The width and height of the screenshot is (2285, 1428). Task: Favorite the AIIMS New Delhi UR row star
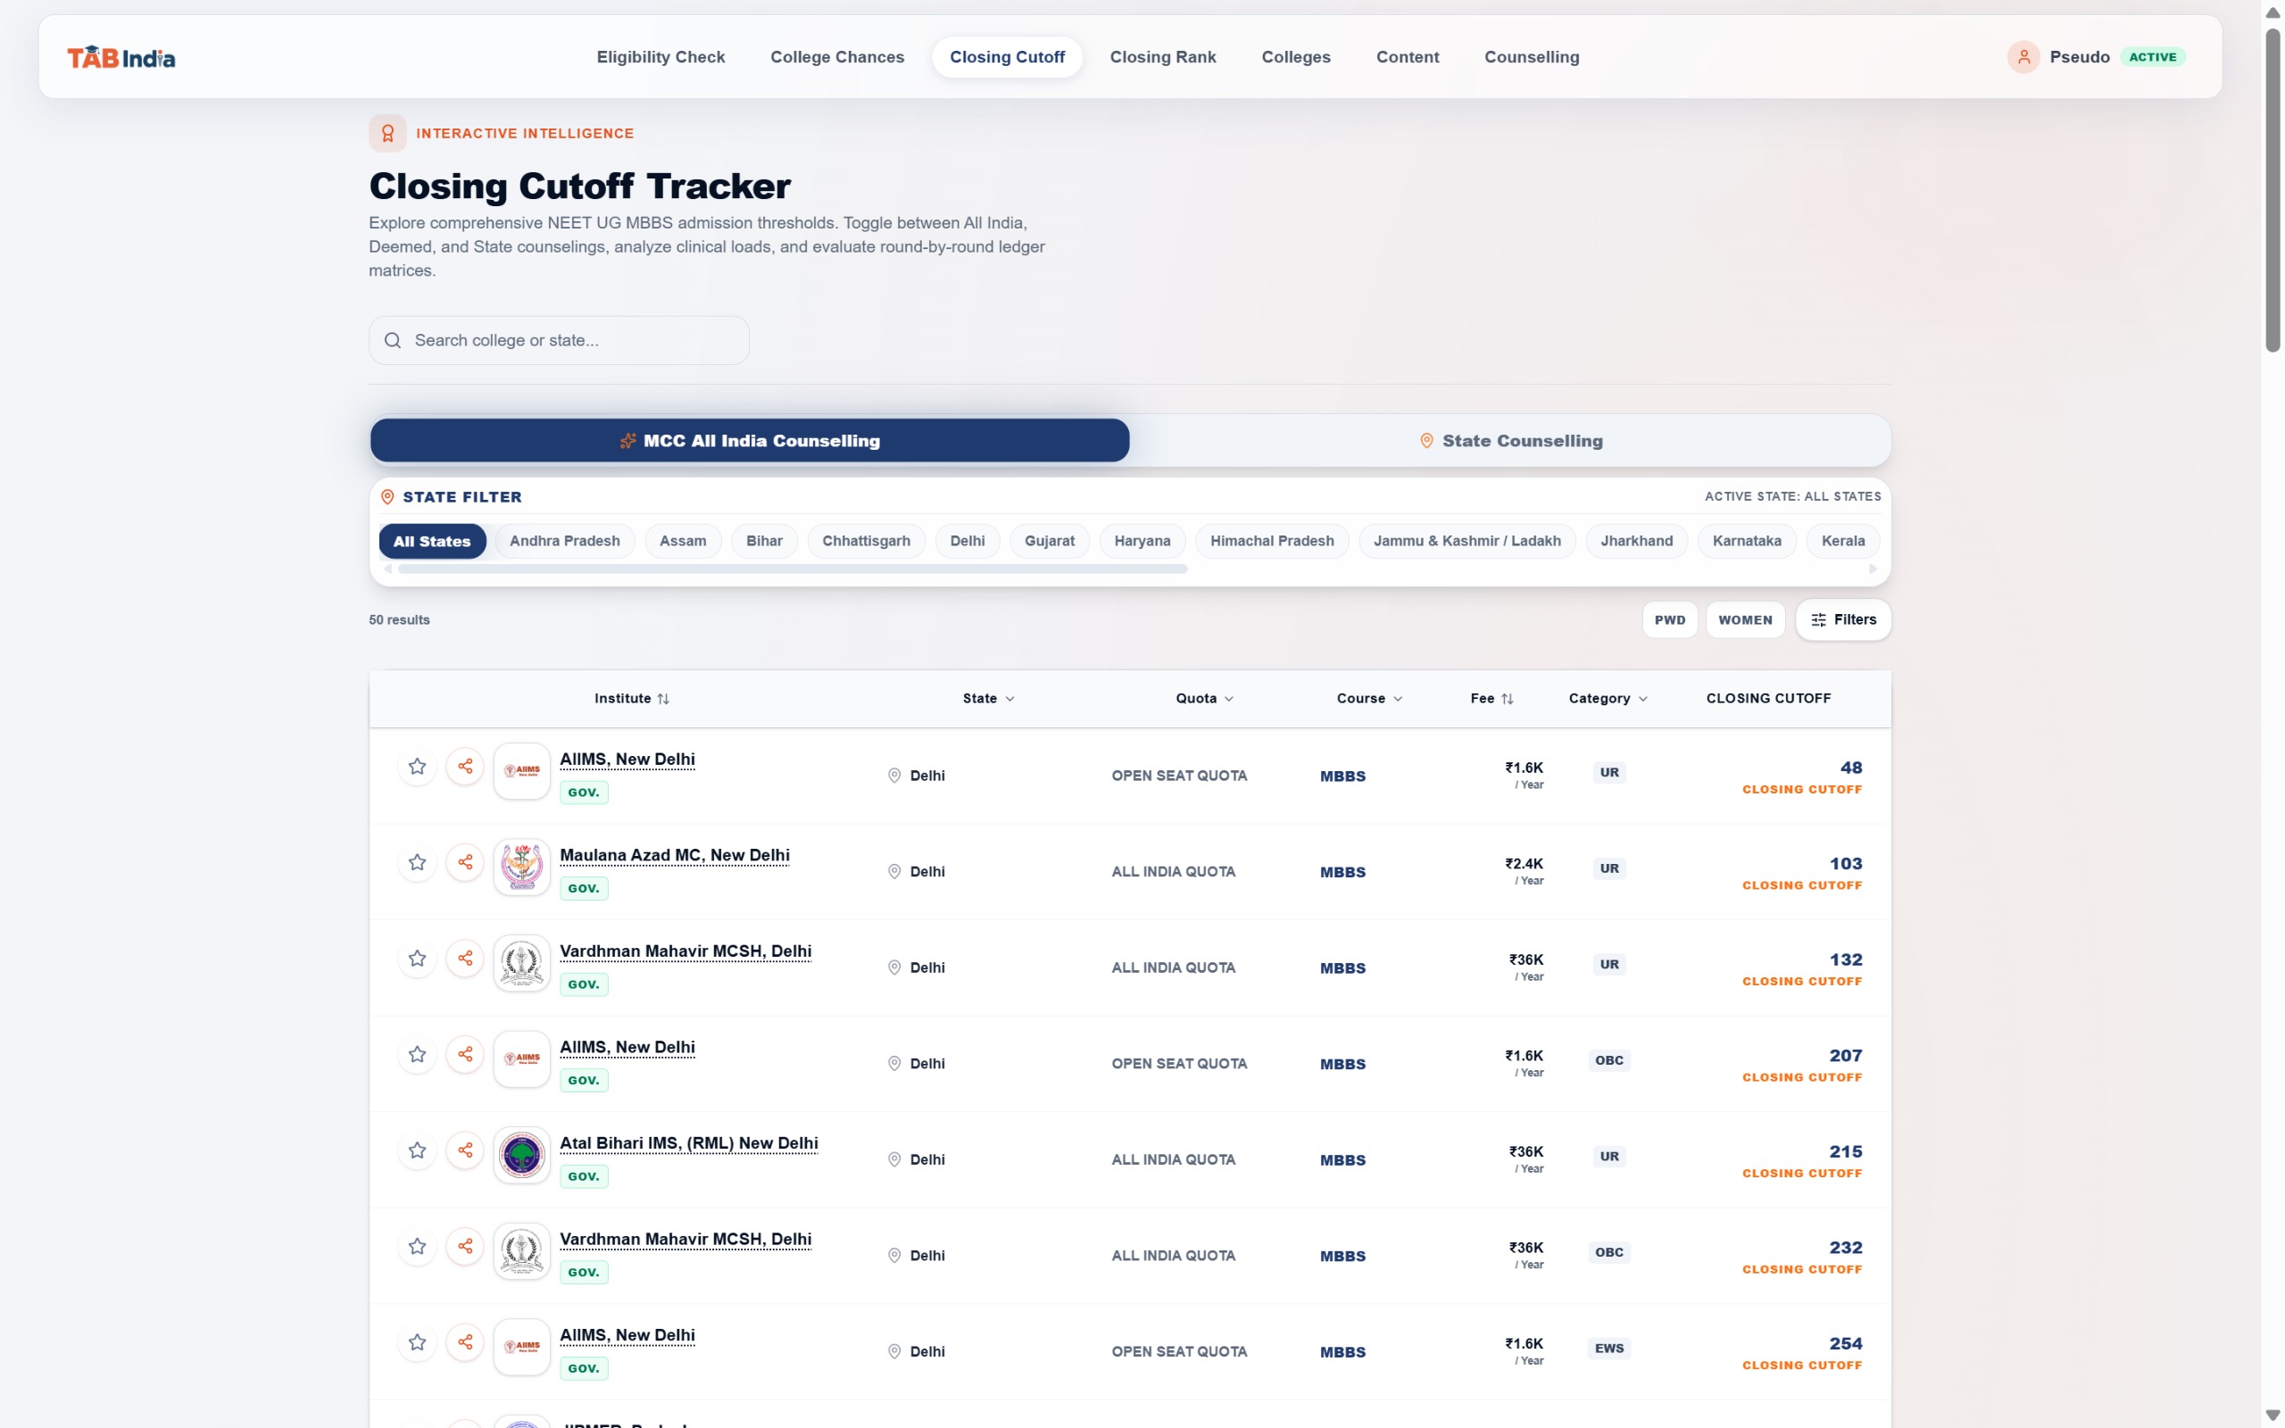(x=418, y=766)
